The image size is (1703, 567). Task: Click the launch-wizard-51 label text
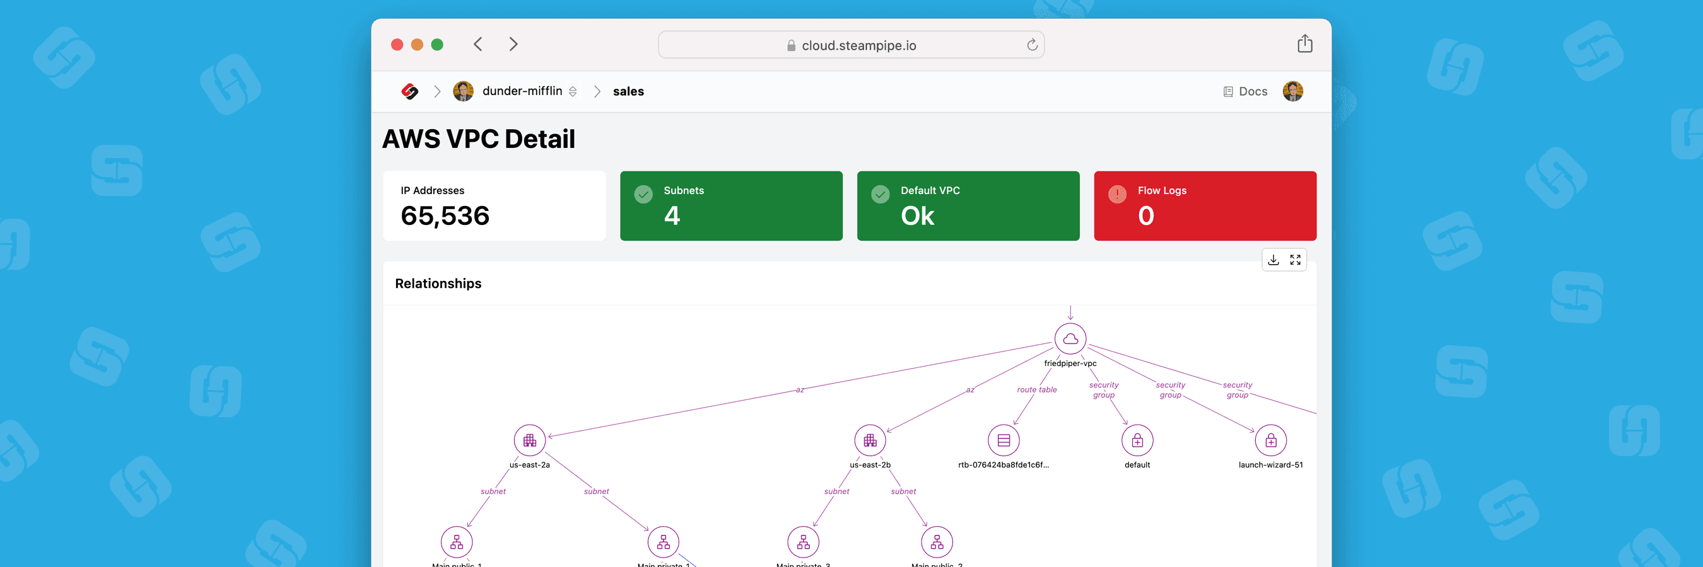[1271, 465]
